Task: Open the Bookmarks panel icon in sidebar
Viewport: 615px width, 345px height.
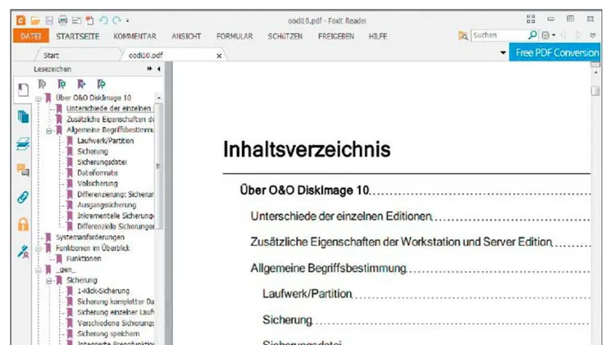Action: [x=23, y=90]
